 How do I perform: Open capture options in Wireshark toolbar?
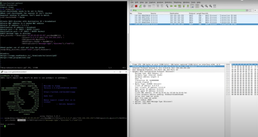(x=144, y=6)
